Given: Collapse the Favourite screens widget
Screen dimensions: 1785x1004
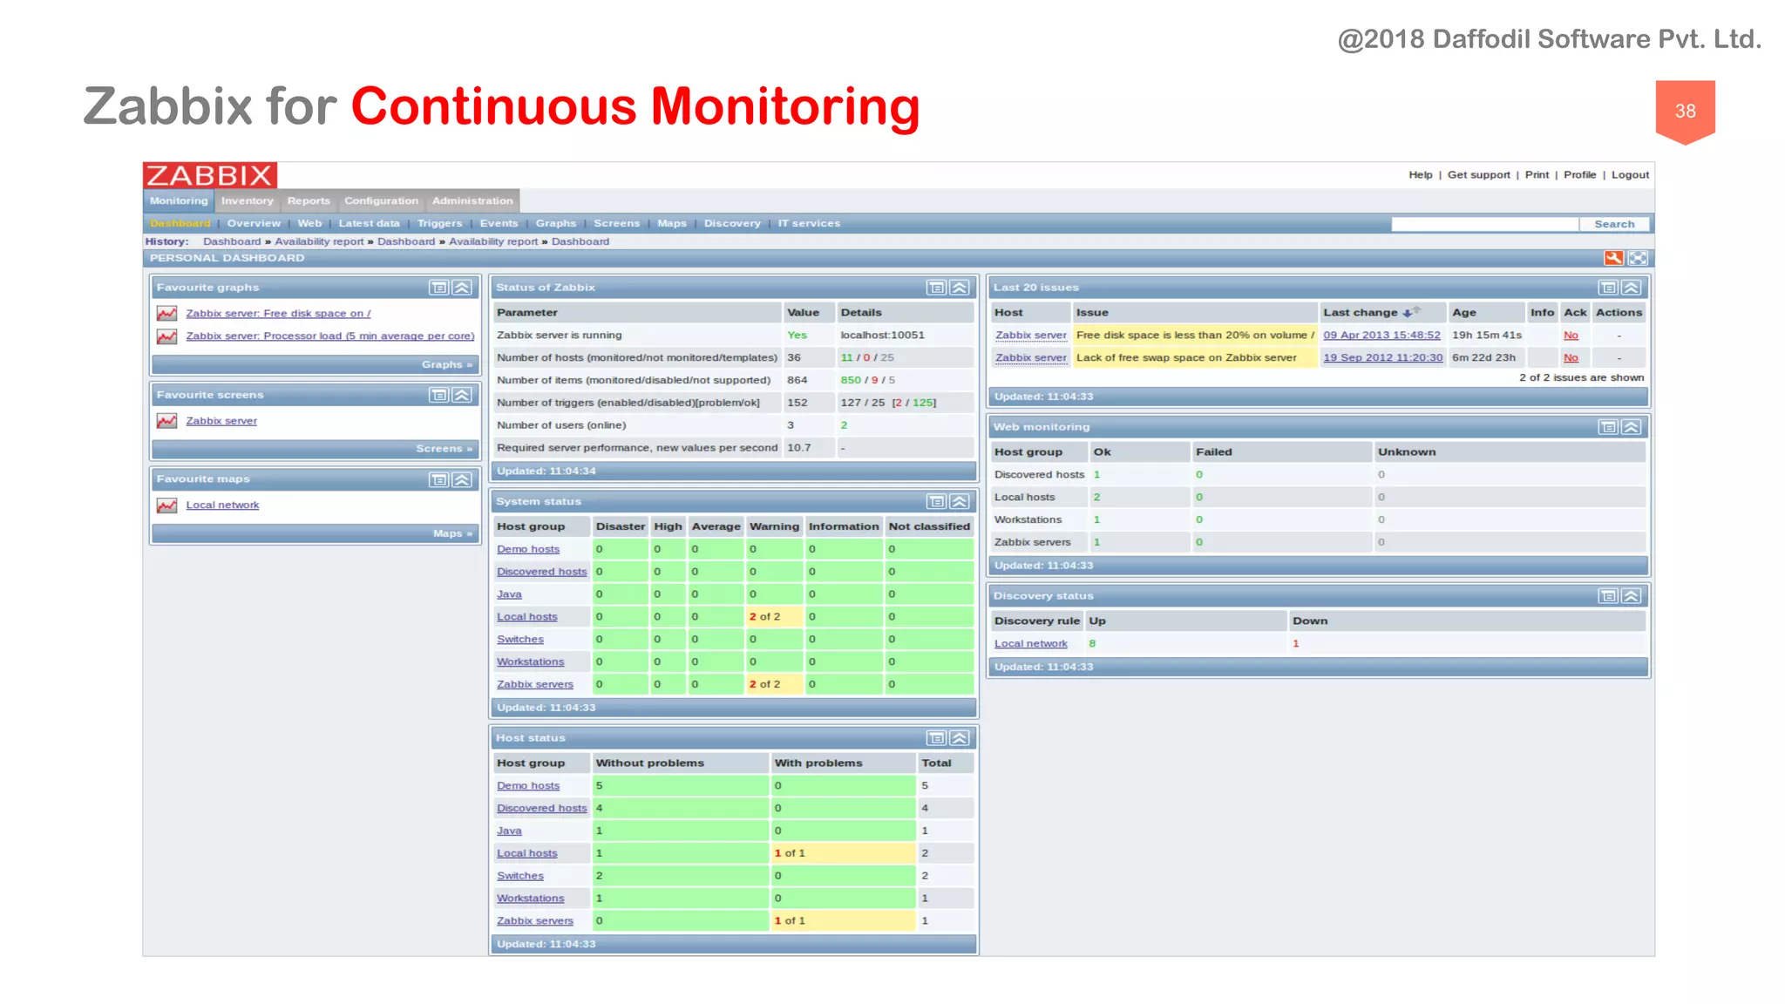Looking at the screenshot, I should click(x=462, y=395).
